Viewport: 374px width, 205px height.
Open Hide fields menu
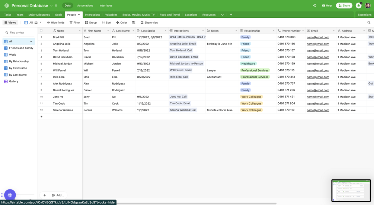coord(55,23)
